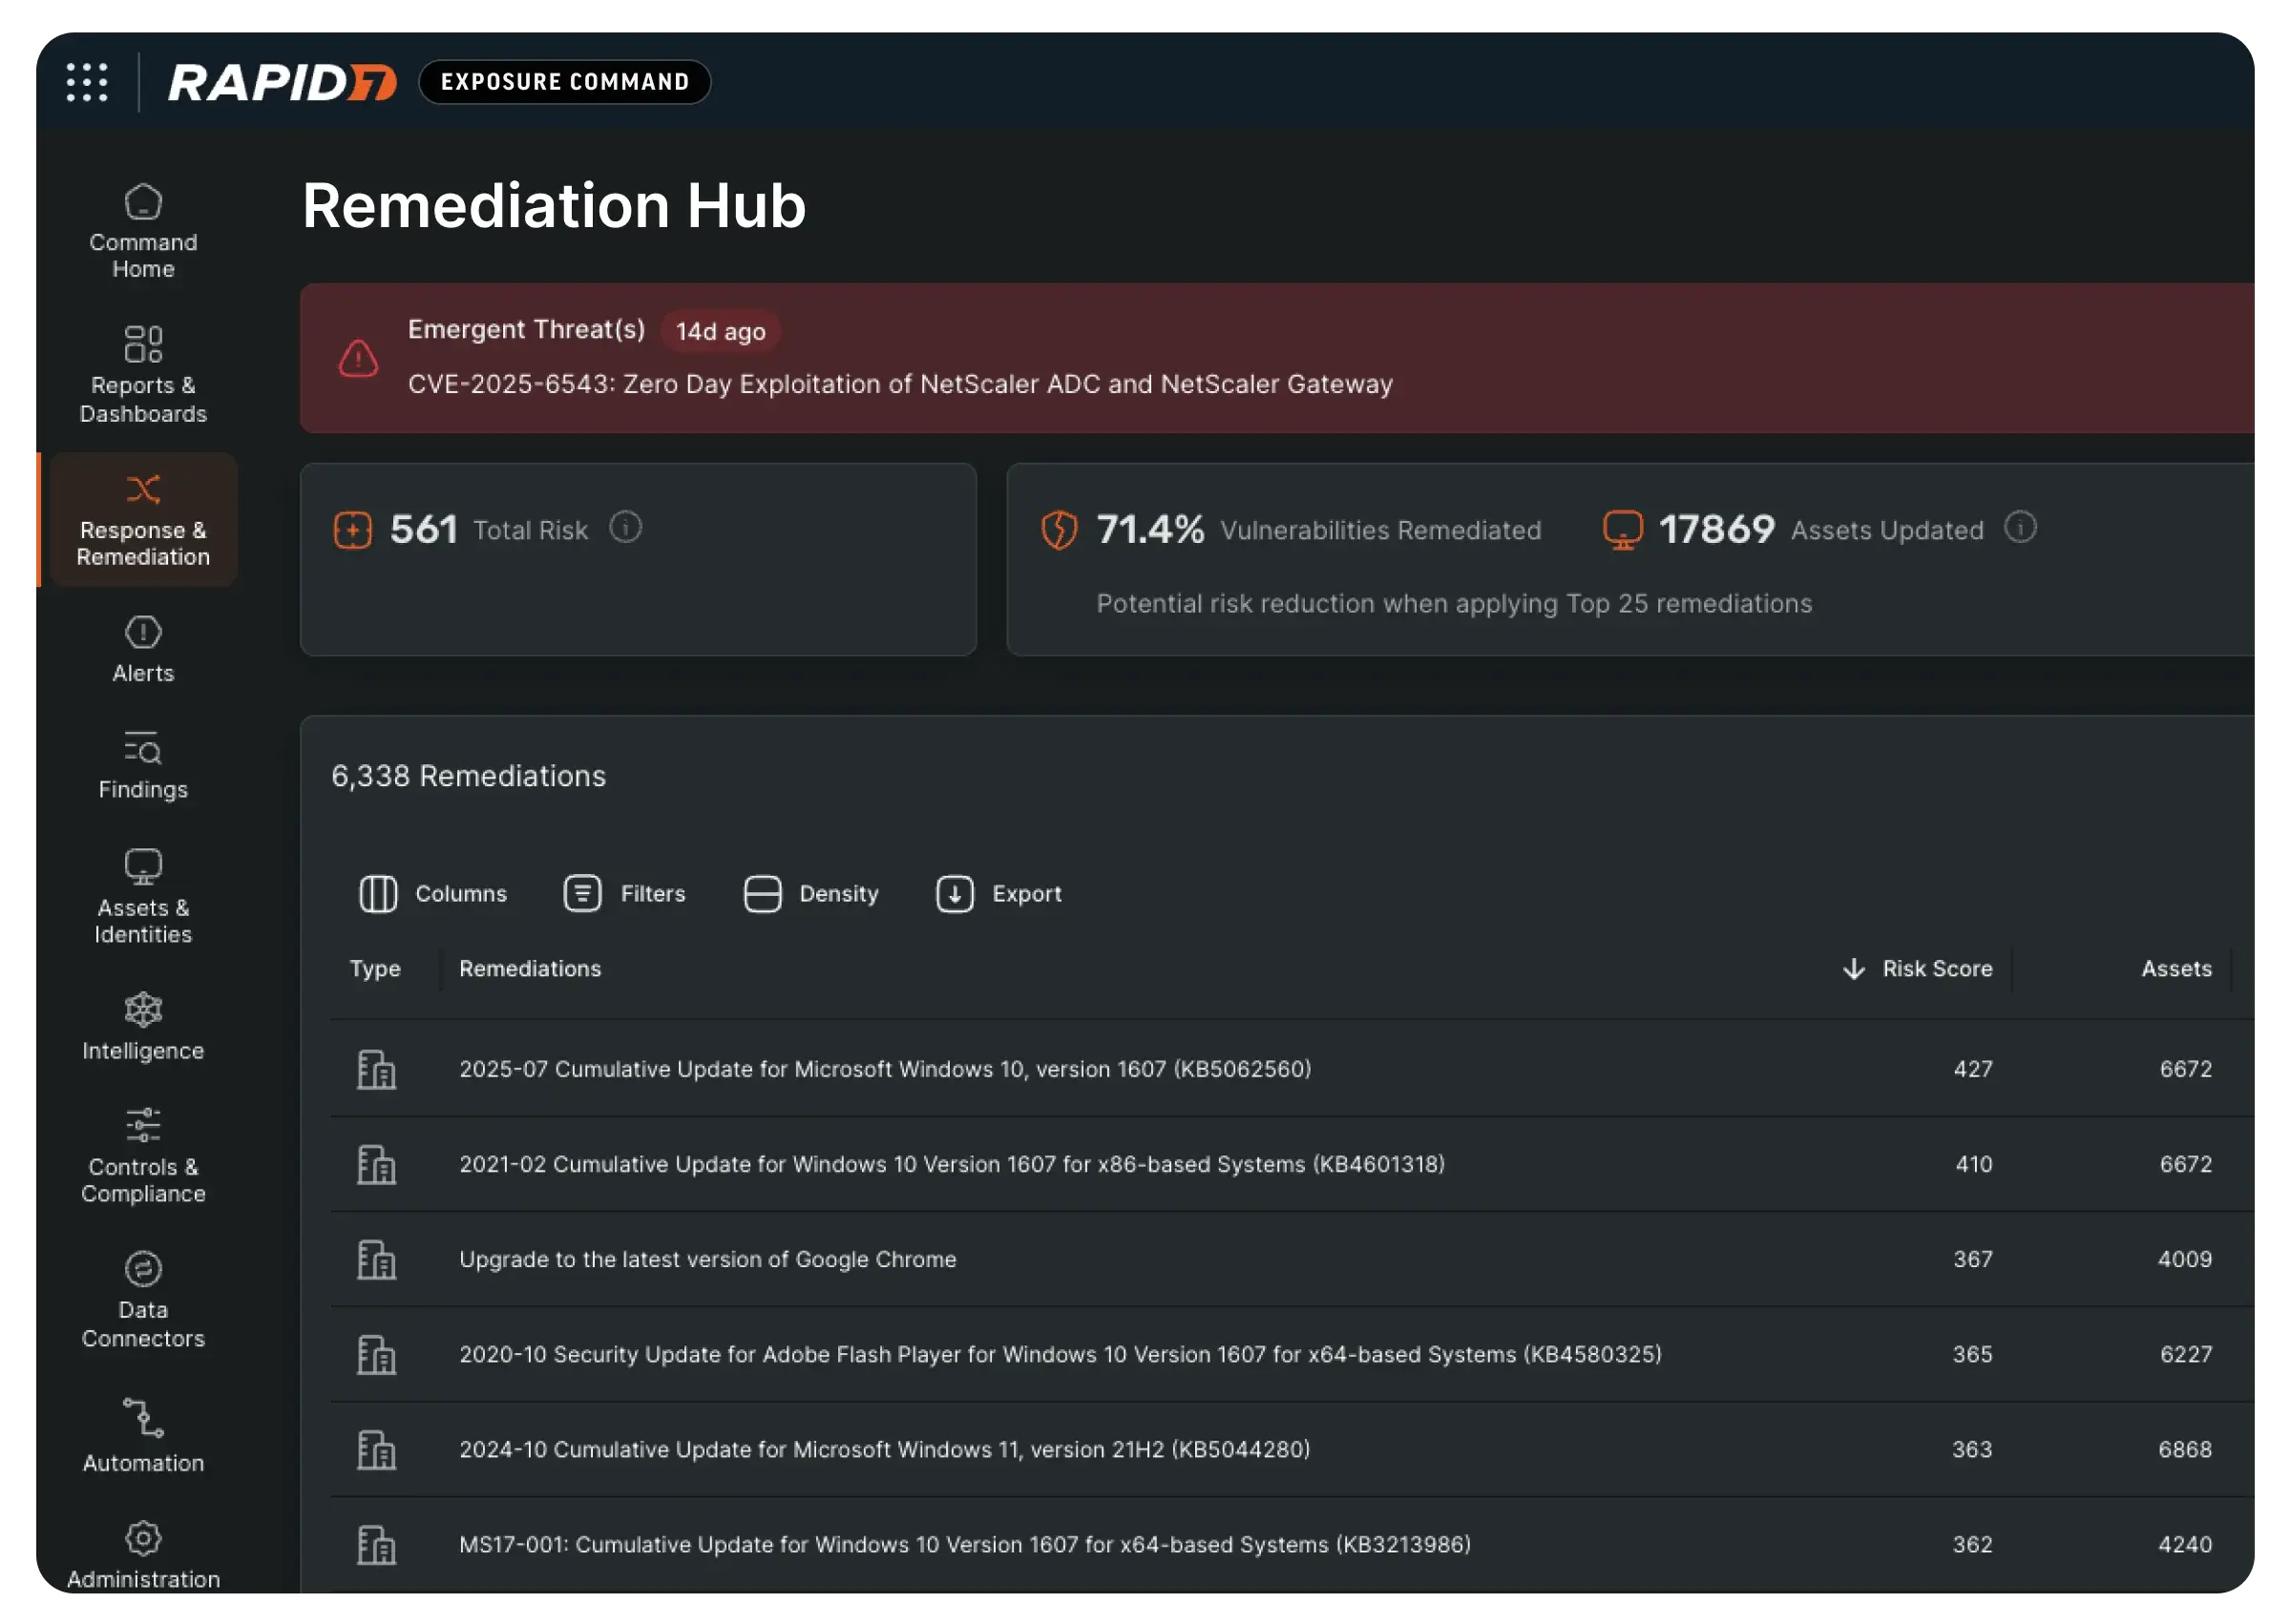The image size is (2291, 1624).
Task: Click risk score 427
Action: click(x=1972, y=1069)
